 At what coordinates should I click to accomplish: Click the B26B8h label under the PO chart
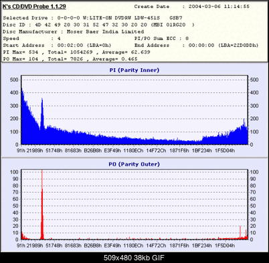coord(93,246)
